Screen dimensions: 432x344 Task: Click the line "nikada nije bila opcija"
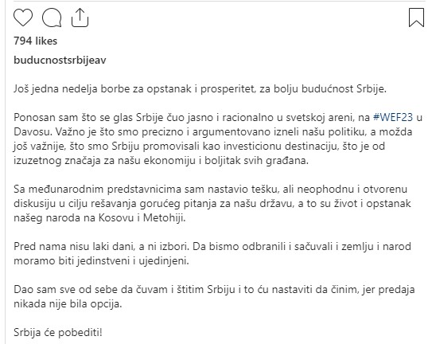(68, 304)
